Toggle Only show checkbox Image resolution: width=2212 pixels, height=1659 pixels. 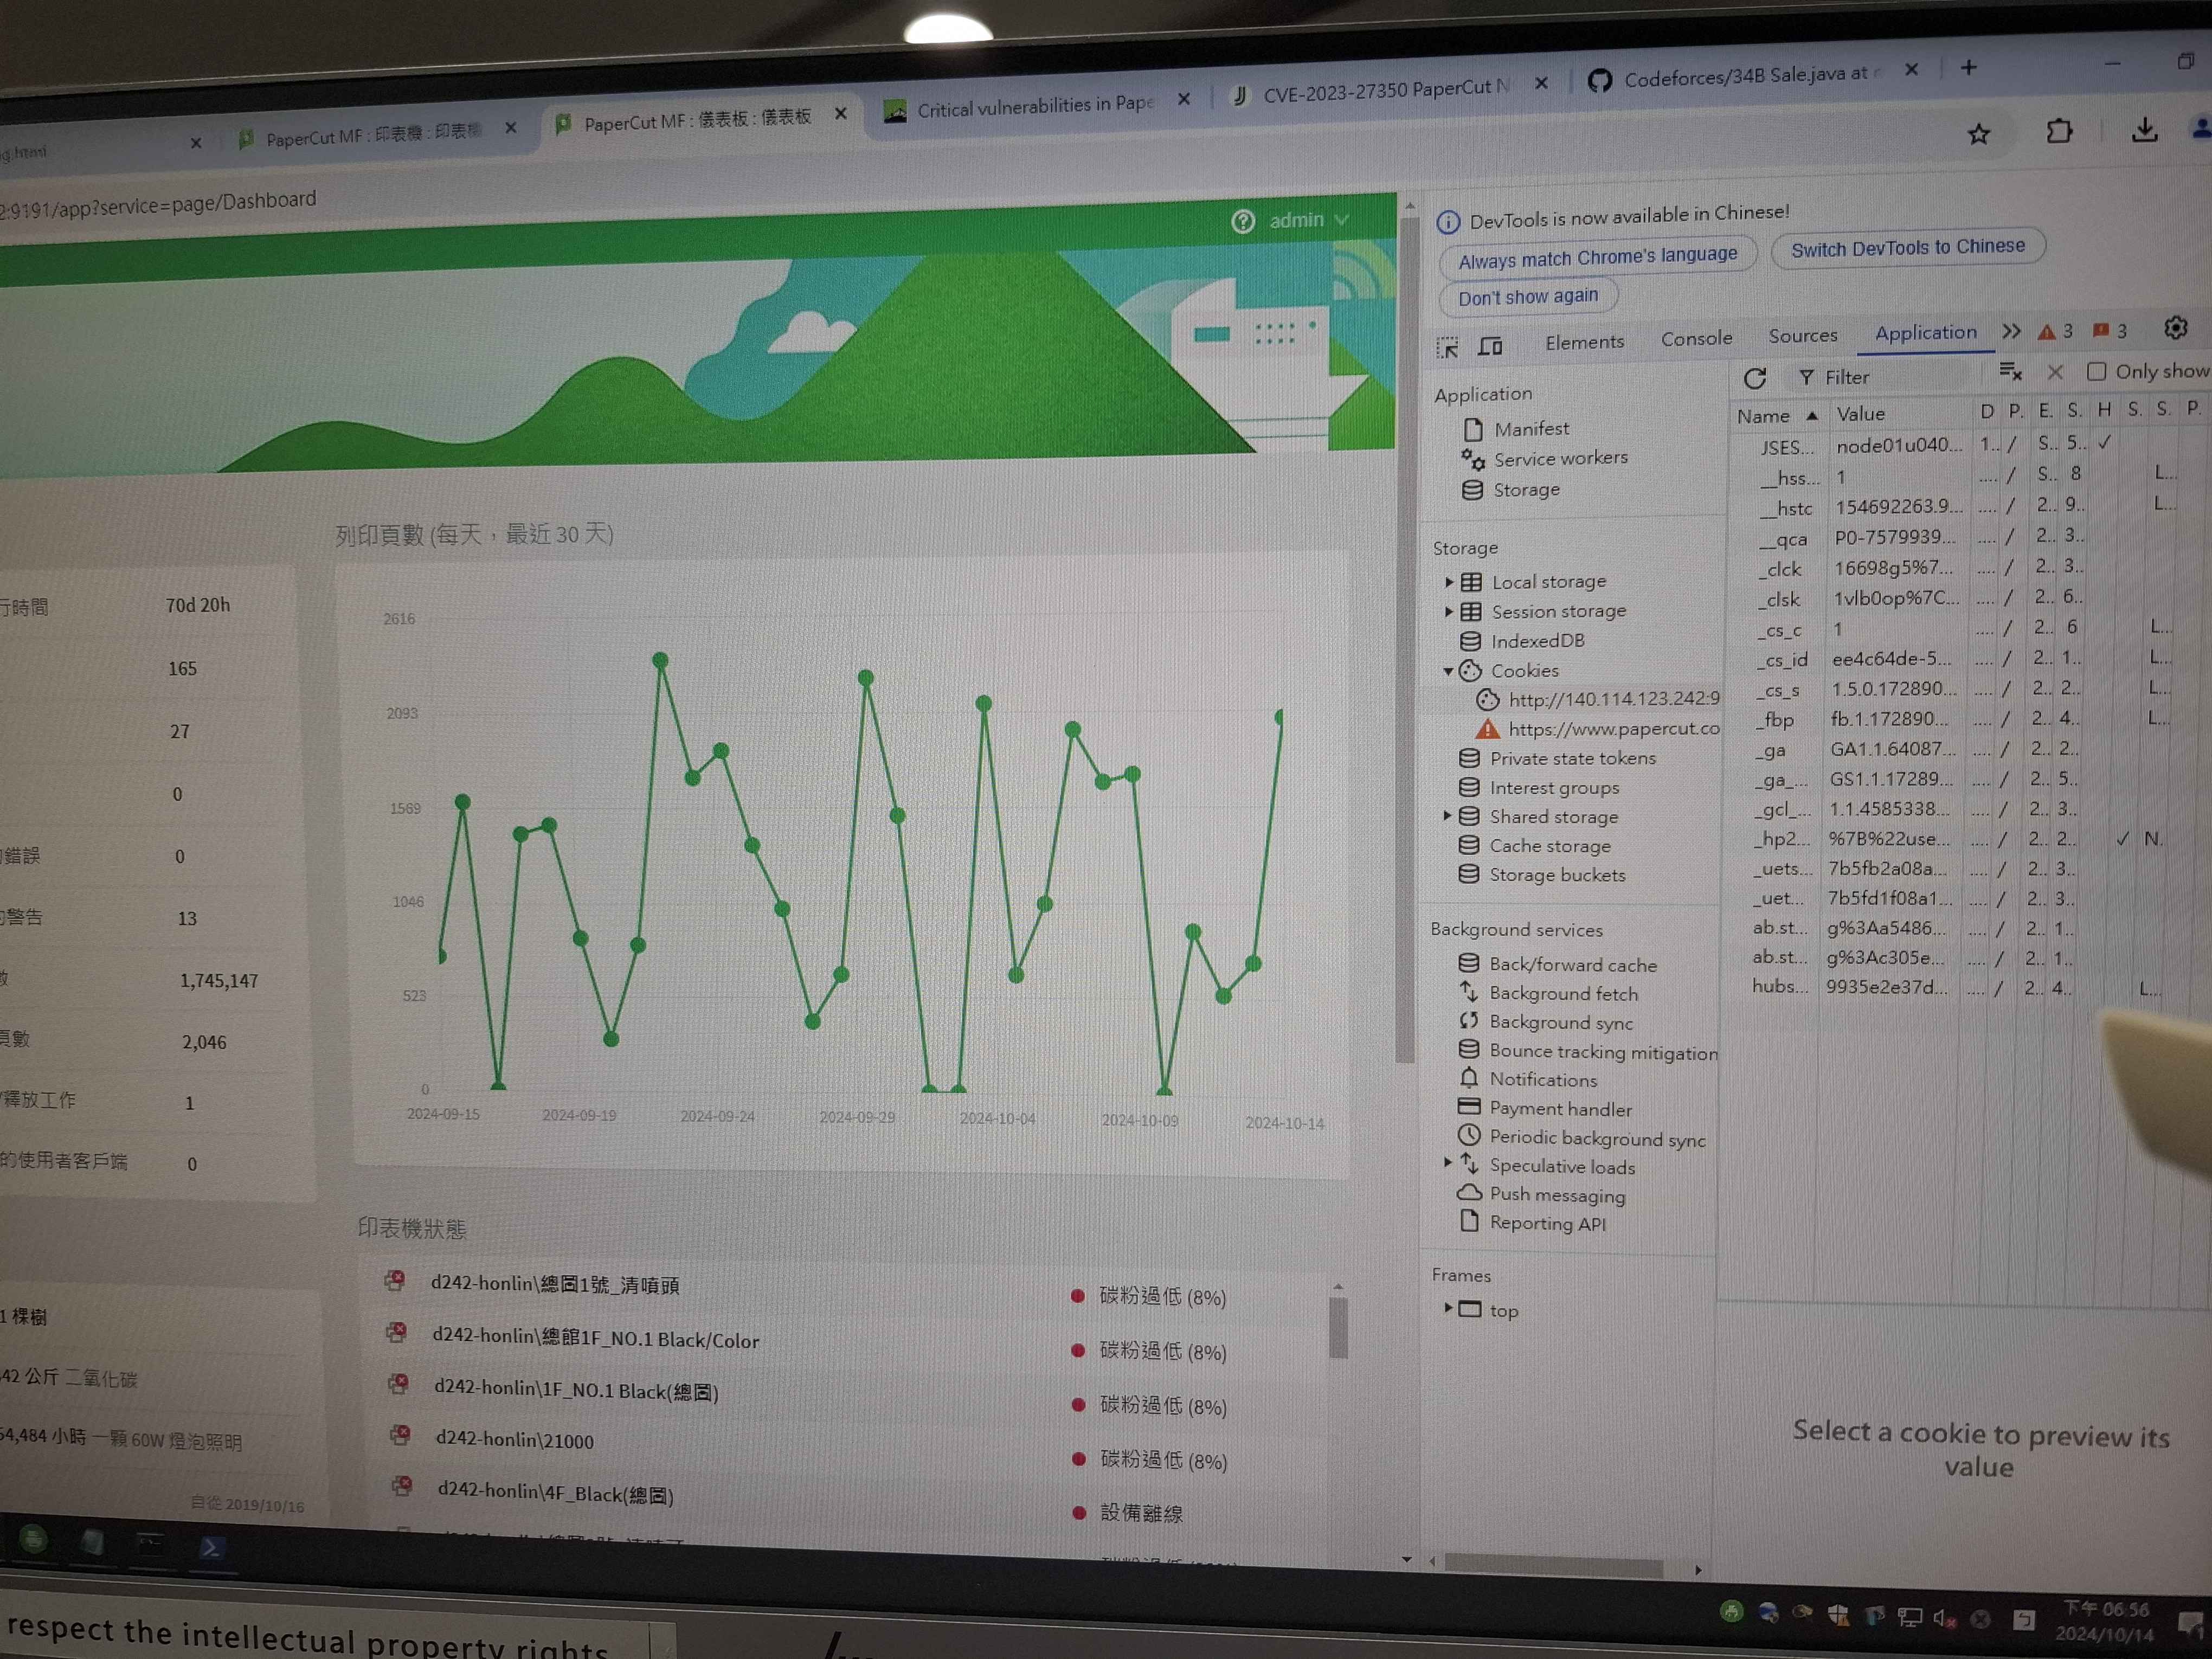click(2096, 371)
